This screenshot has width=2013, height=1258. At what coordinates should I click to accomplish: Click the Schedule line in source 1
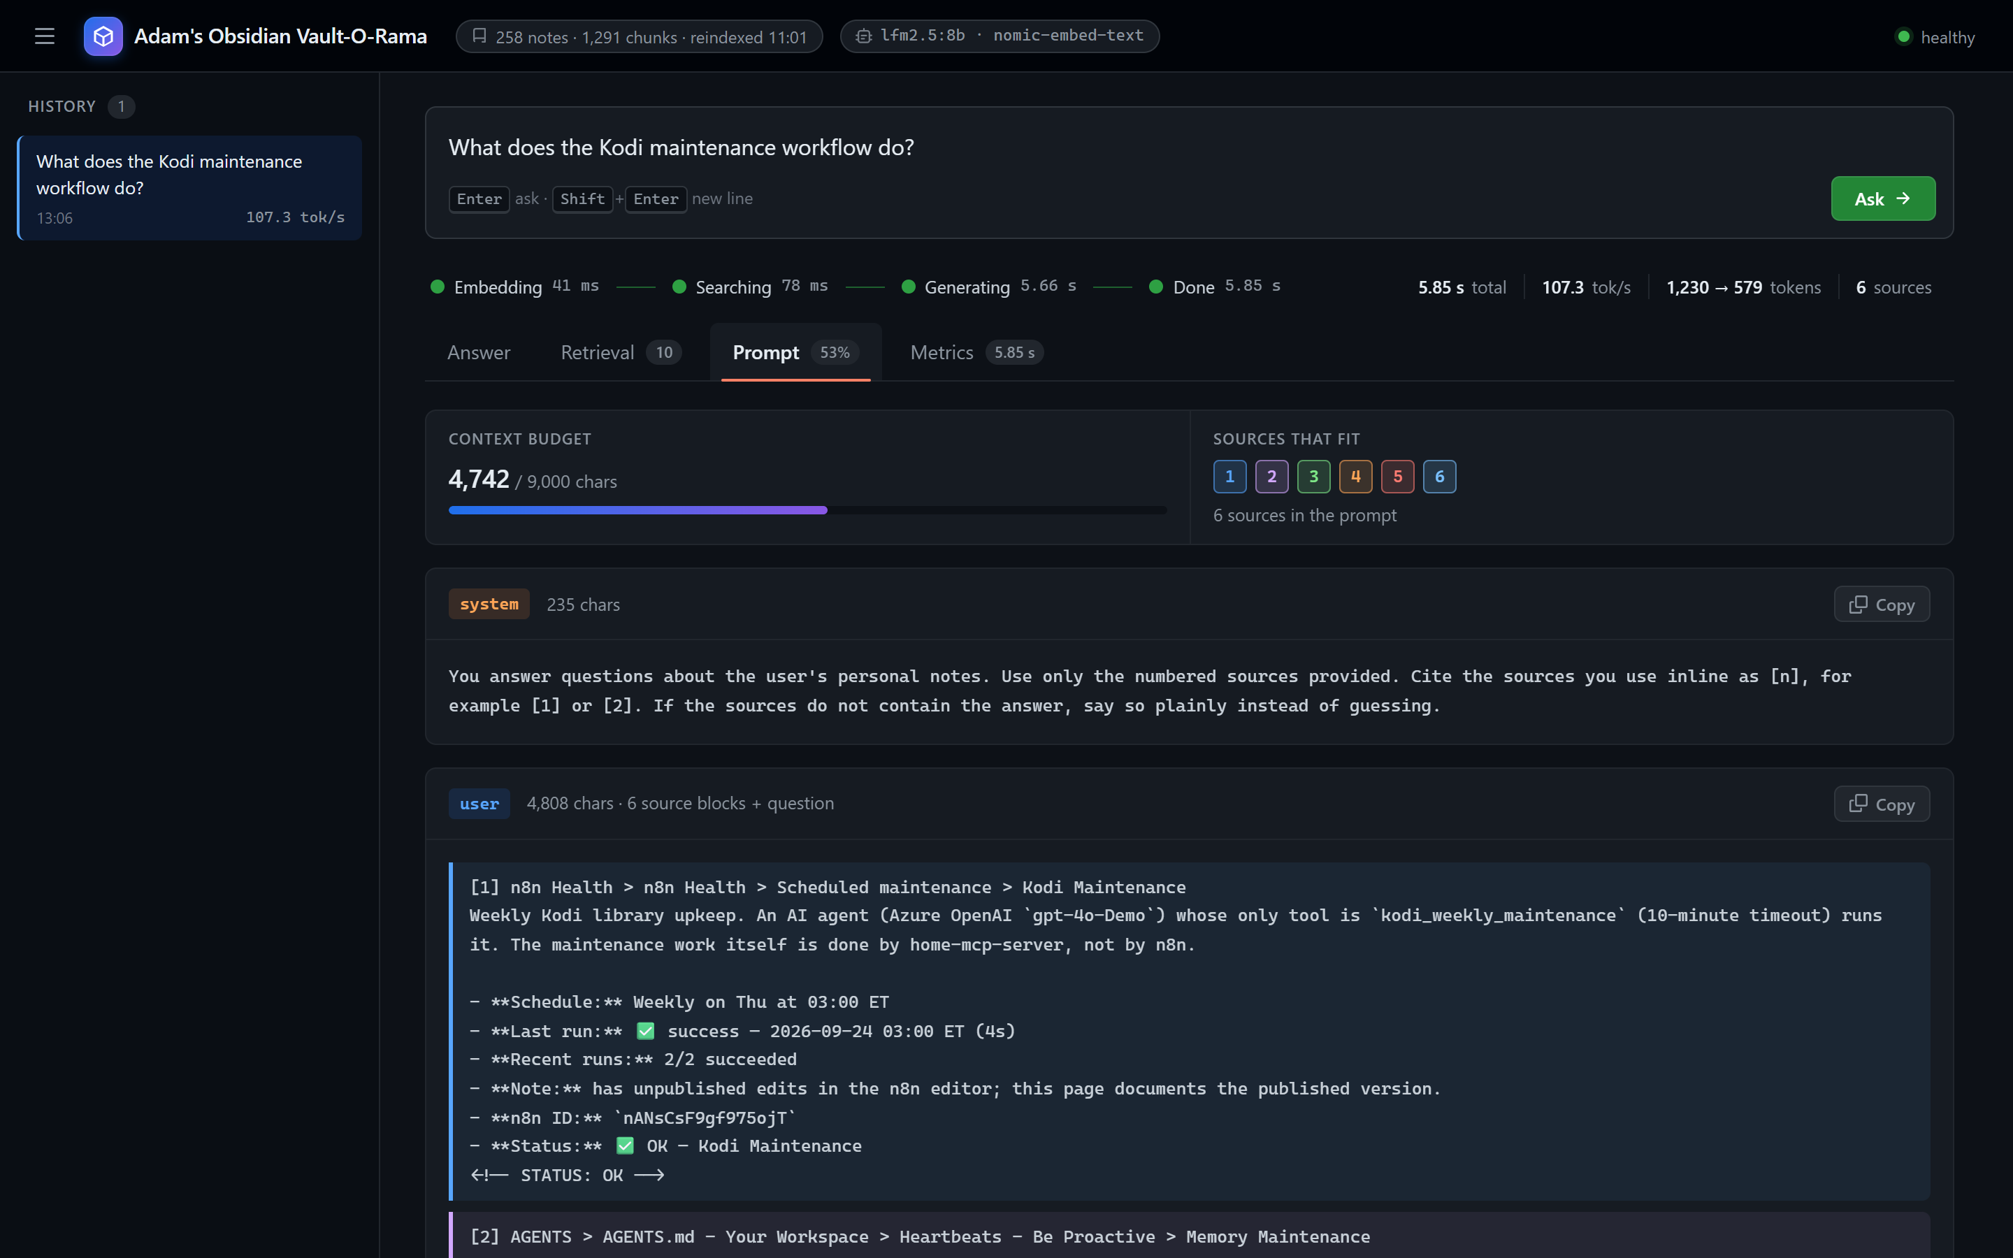click(x=679, y=1002)
